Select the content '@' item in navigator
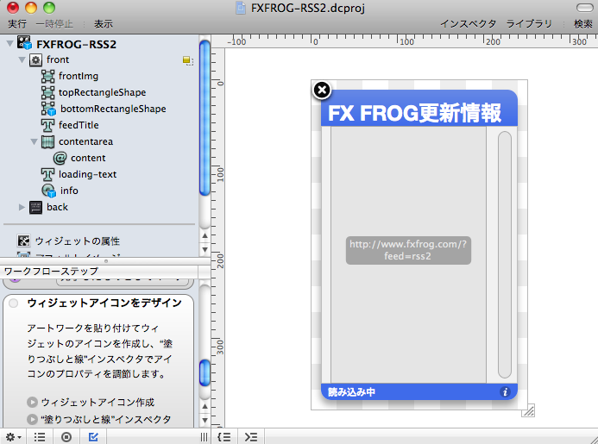The height and width of the screenshot is (444, 598). tap(60, 158)
